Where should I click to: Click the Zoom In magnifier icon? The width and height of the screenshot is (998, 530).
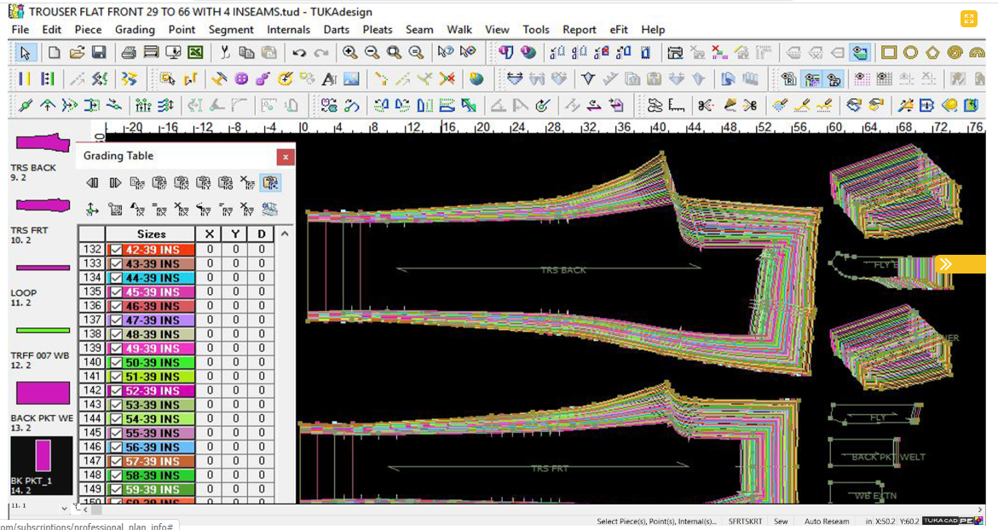[x=349, y=53]
